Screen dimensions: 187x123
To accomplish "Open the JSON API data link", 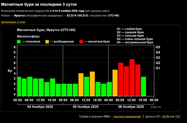I will tap(165, 116).
